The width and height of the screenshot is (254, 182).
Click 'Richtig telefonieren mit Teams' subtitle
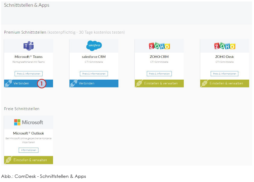(28, 62)
